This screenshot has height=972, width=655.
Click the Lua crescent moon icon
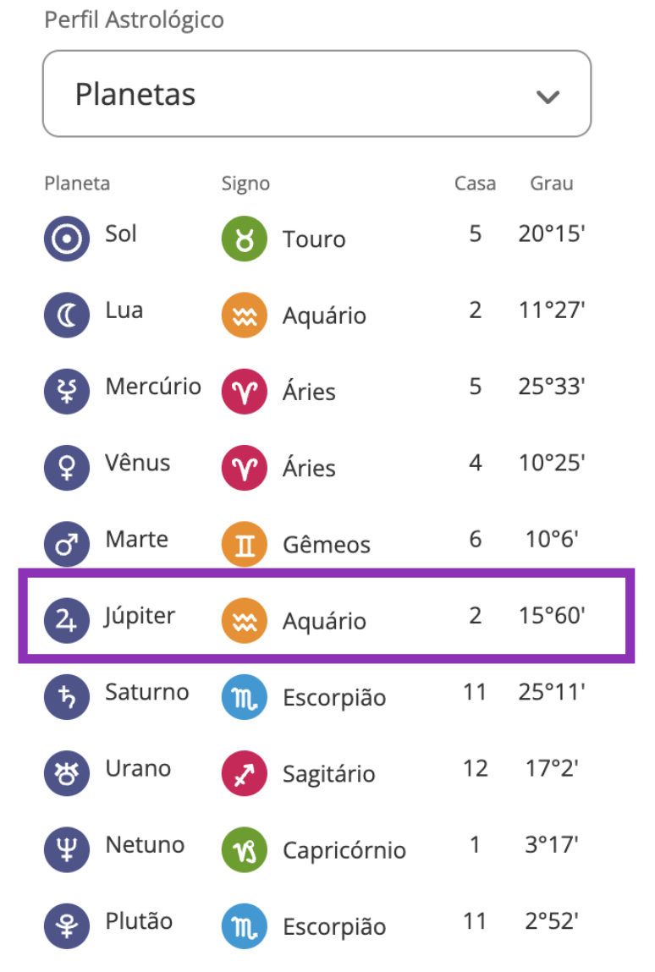coord(66,314)
